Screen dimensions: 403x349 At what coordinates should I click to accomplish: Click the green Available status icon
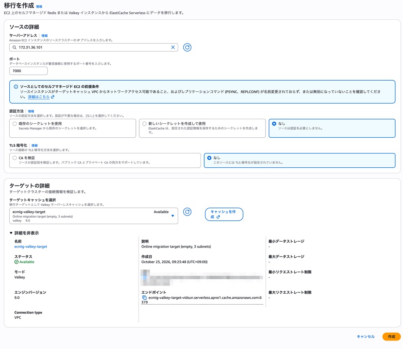(x=17, y=262)
